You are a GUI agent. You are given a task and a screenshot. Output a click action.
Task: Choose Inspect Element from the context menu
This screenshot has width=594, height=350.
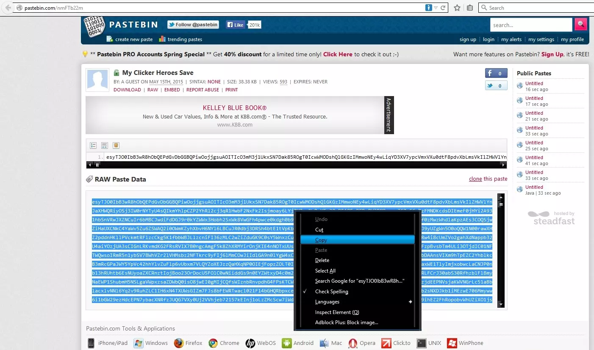[x=357, y=312]
